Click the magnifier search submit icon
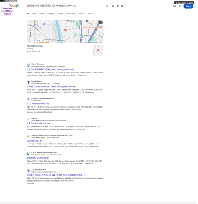The width and height of the screenshot is (198, 204). coord(122,6)
